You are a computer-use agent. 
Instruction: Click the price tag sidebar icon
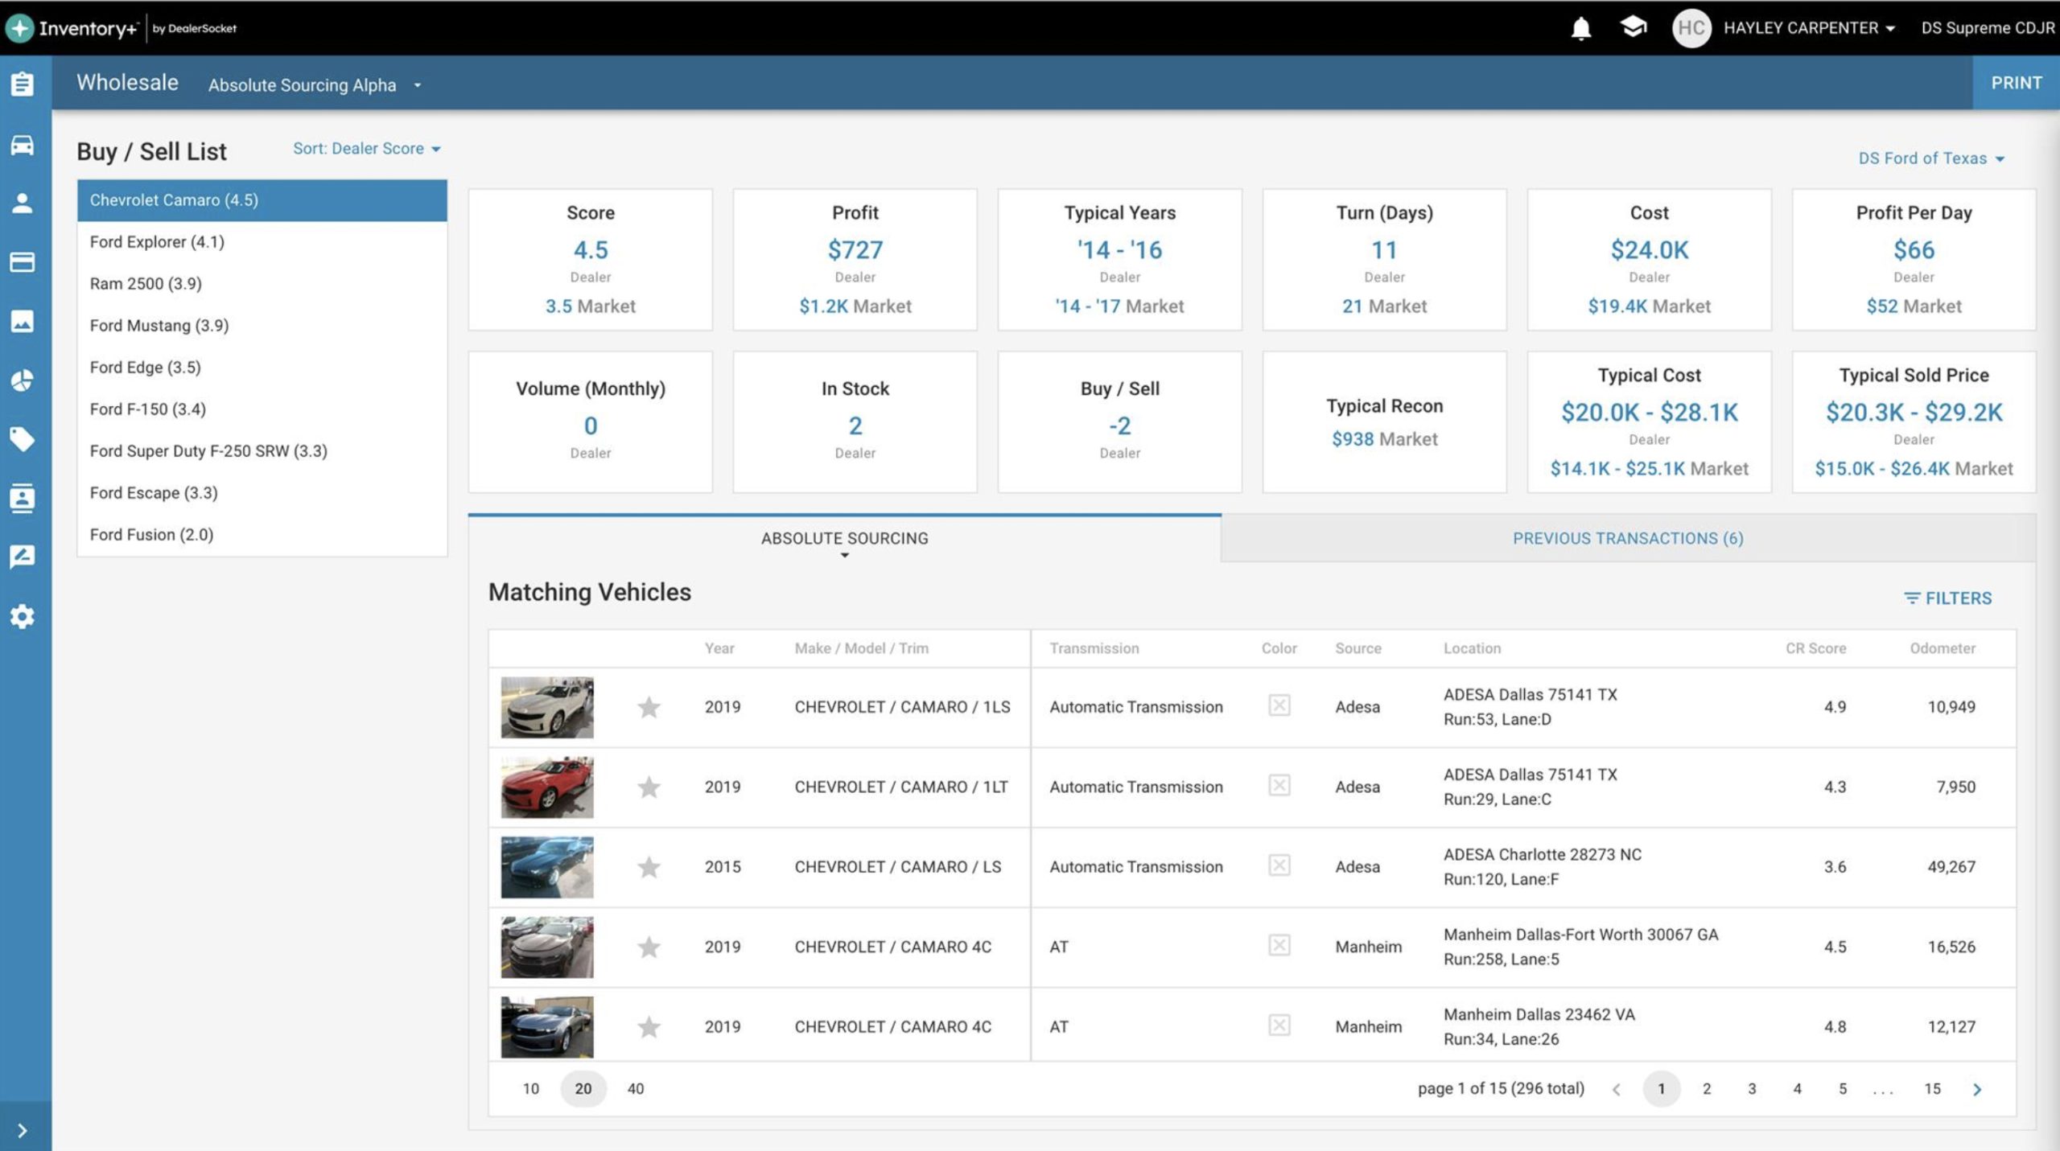click(23, 439)
